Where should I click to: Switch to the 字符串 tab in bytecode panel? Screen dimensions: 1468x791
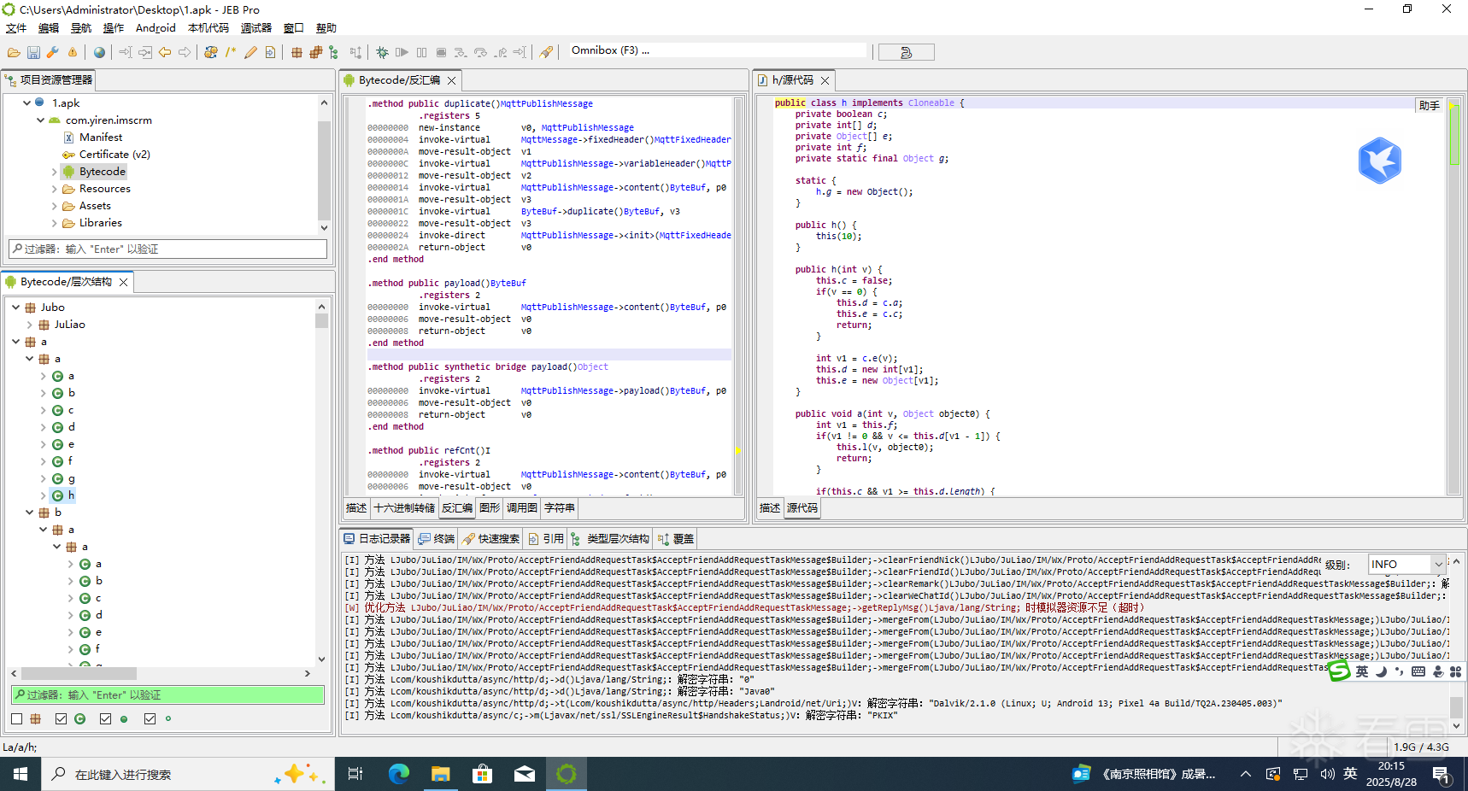point(560,508)
